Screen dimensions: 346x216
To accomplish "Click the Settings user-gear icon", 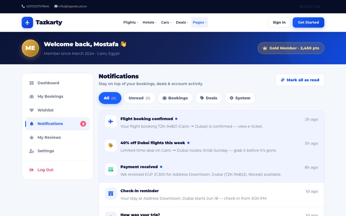I will pos(32,151).
